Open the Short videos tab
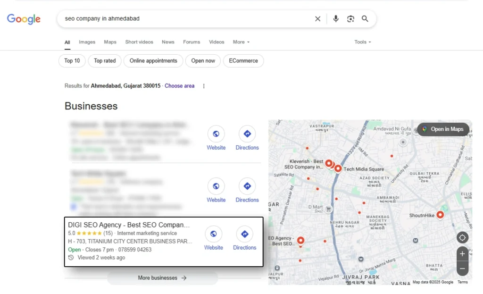The height and width of the screenshot is (294, 483). pos(139,42)
